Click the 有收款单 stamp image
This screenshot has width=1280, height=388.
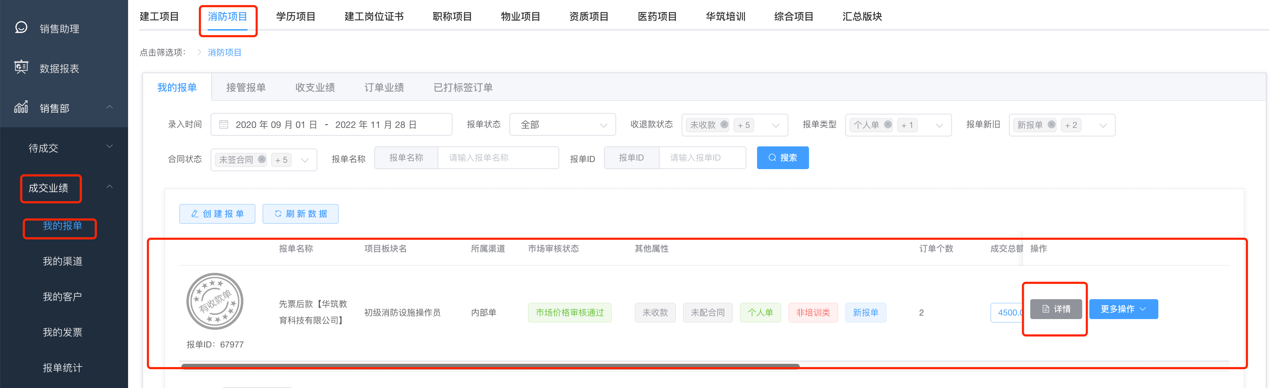(215, 301)
